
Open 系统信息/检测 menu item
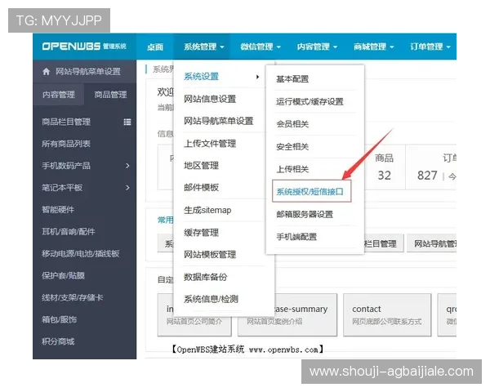tap(211, 299)
